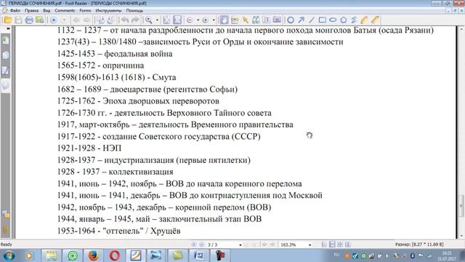Launch Opera from the taskbar
This screenshot has width=465, height=262.
coord(115,255)
